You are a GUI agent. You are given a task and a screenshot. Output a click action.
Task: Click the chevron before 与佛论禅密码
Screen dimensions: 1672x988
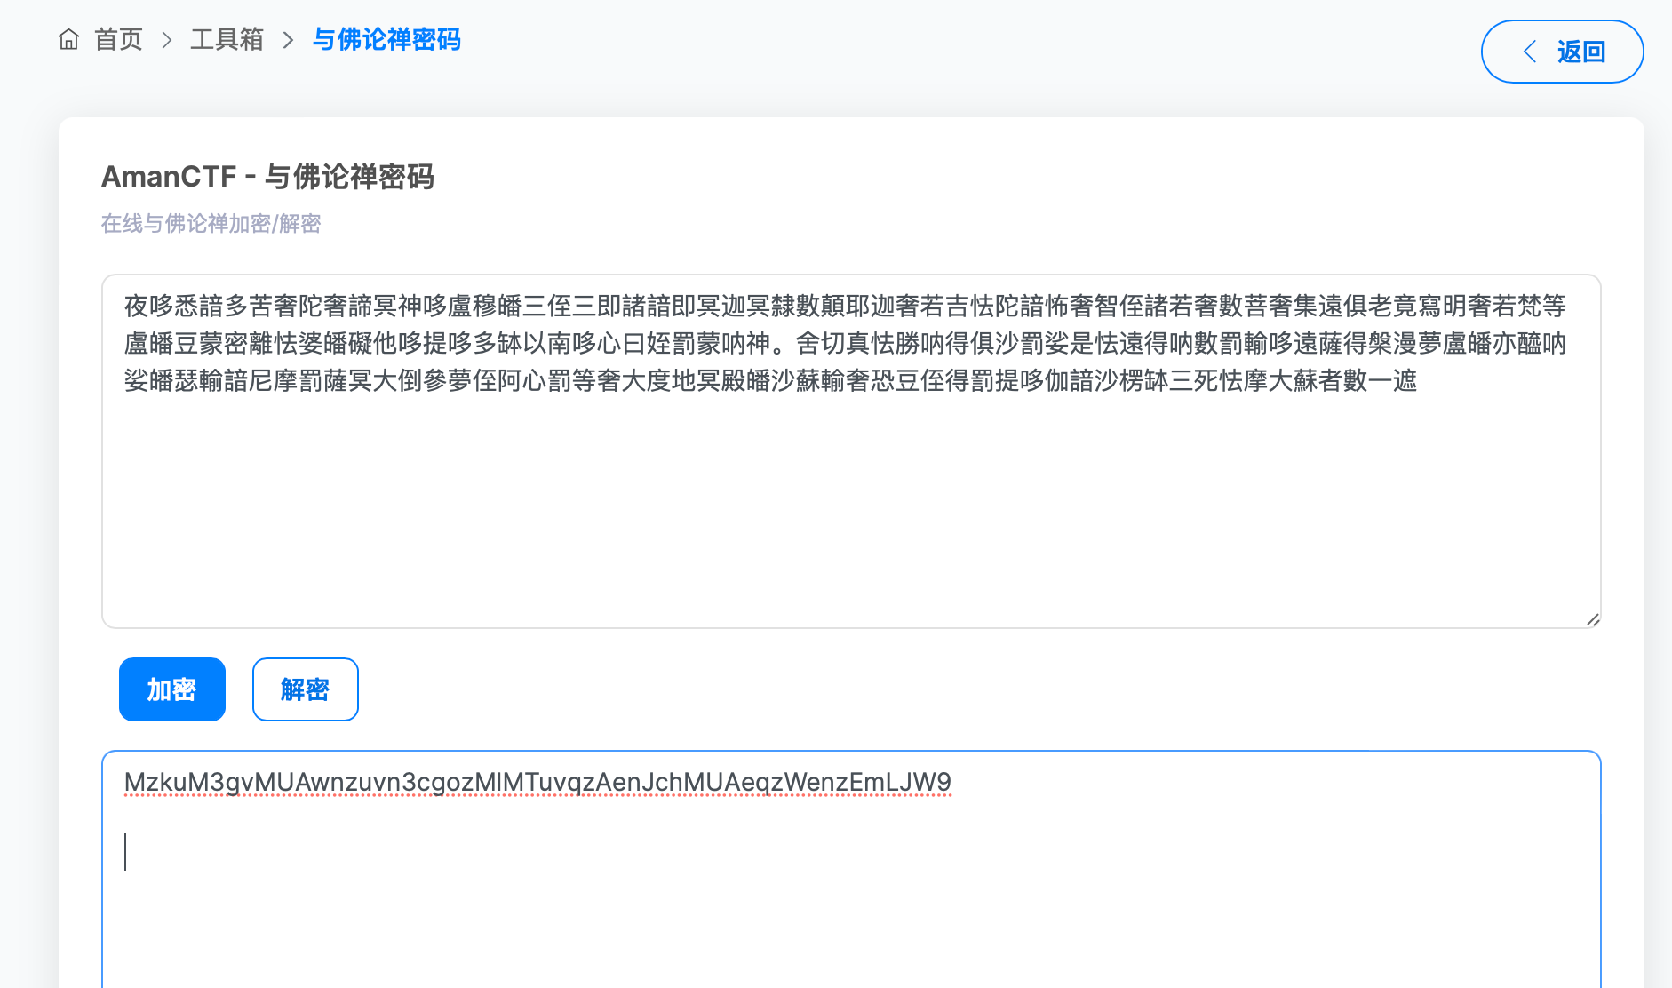[x=287, y=40]
